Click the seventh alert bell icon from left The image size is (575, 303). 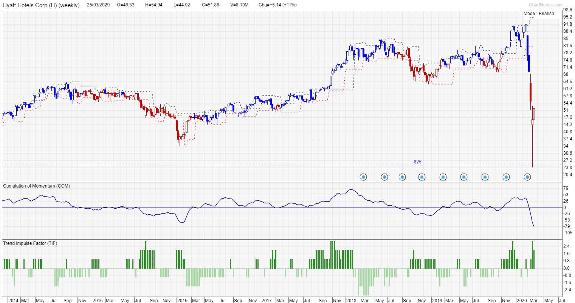coord(485,177)
